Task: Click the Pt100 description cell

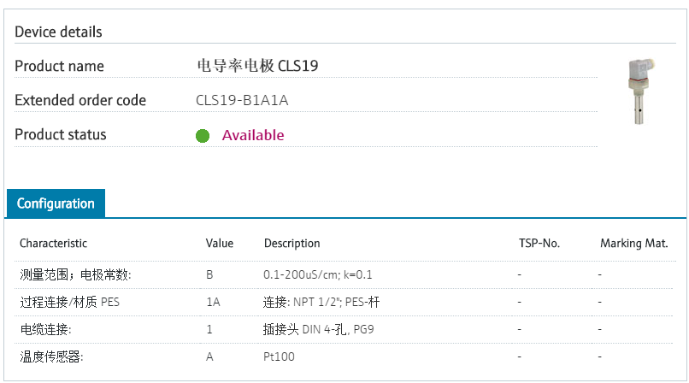Action: (279, 356)
